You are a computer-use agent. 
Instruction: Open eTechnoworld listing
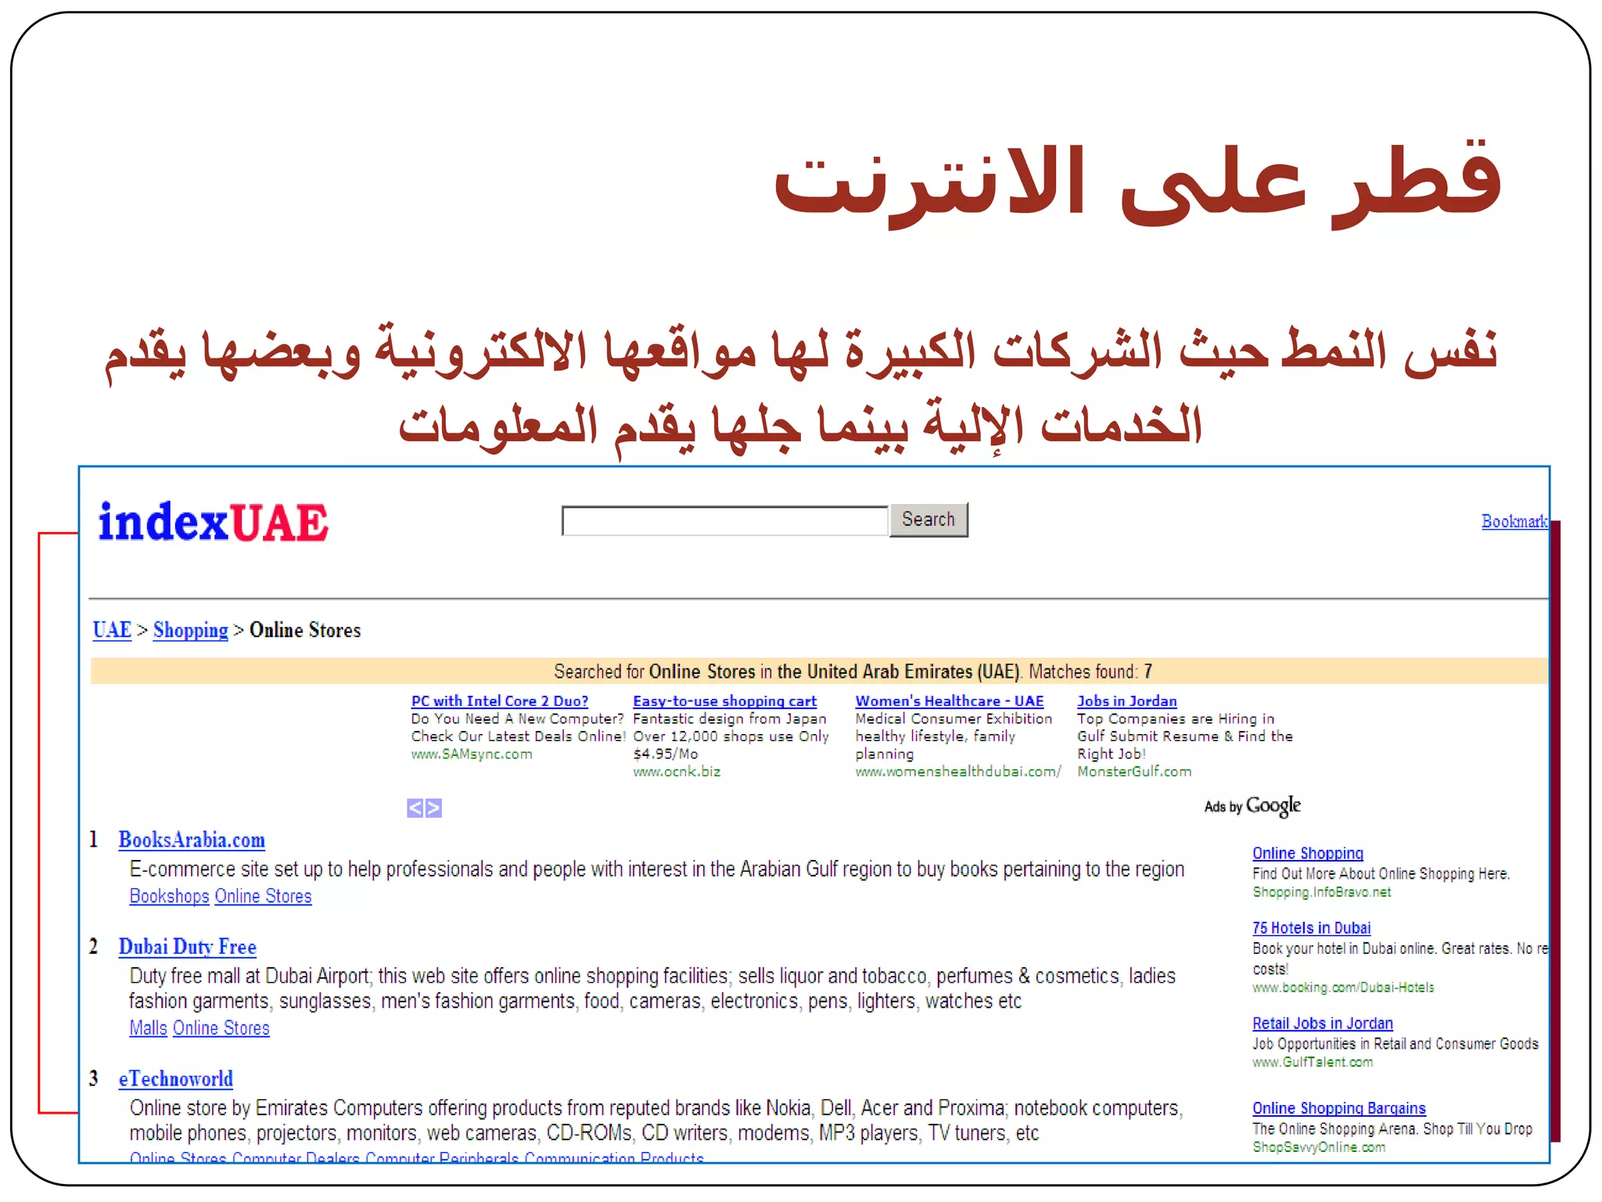[x=176, y=1079]
